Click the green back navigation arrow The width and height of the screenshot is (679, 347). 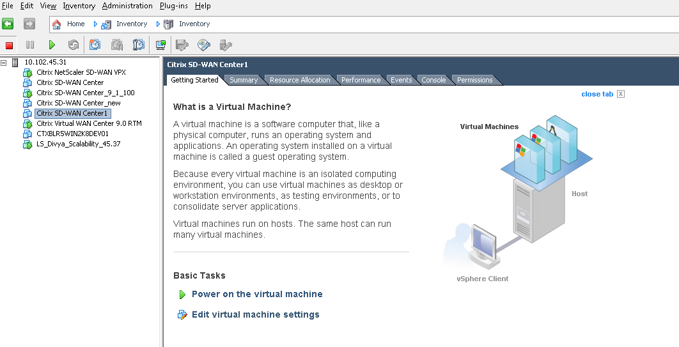coord(8,24)
